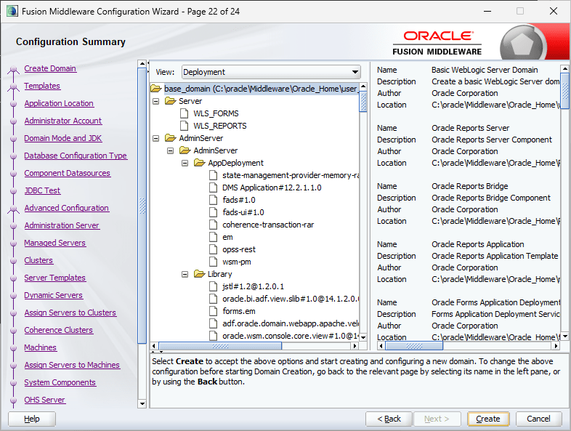Collapse the AppDeployment node
This screenshot has width=571, height=431.
[185, 163]
